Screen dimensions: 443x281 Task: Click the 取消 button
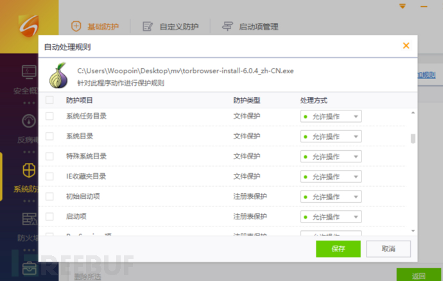tap(388, 249)
